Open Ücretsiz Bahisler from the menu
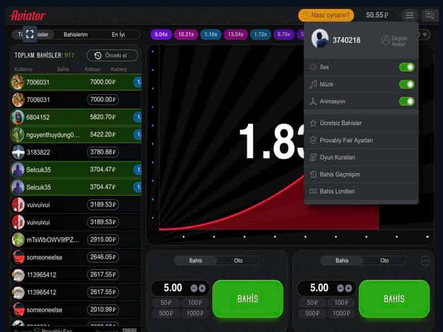 (x=341, y=123)
